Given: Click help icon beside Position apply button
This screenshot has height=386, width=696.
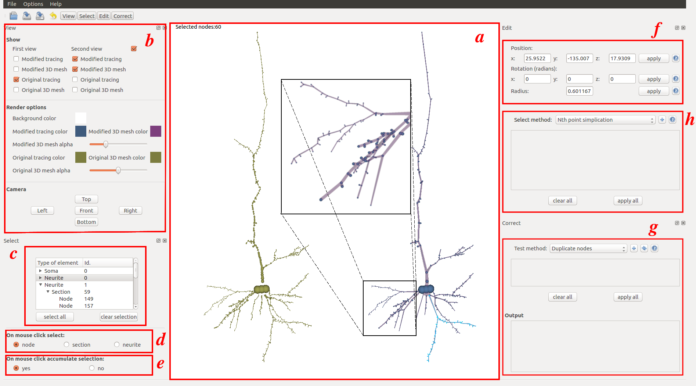Looking at the screenshot, I should coord(675,58).
